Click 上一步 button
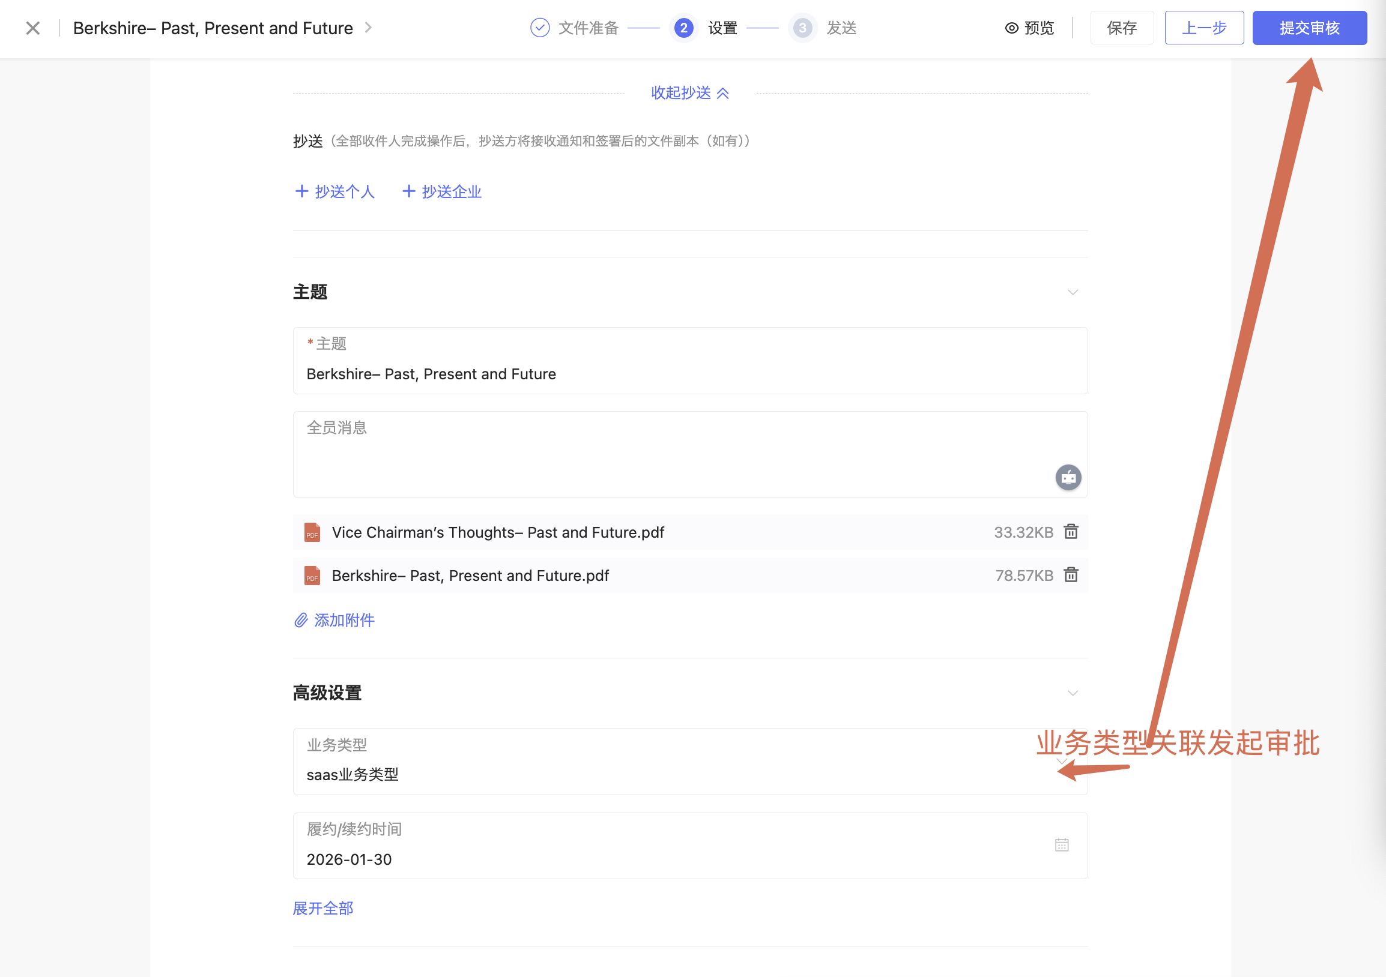This screenshot has width=1386, height=977. coord(1203,28)
